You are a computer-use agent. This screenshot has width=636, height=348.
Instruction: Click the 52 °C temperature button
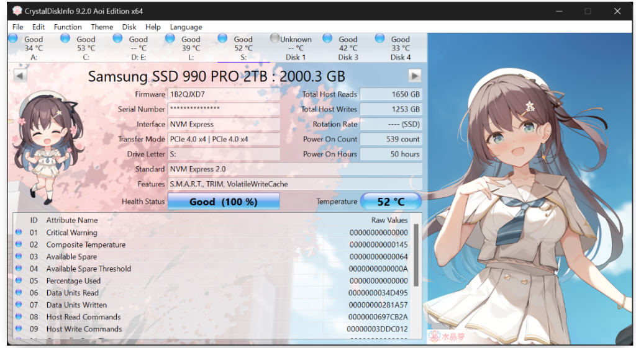click(391, 202)
